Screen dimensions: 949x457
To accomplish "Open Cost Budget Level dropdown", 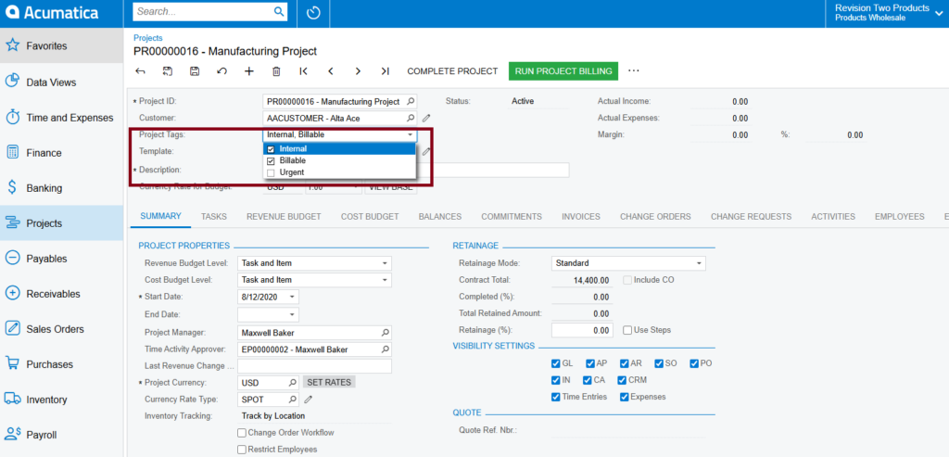I will coord(385,280).
